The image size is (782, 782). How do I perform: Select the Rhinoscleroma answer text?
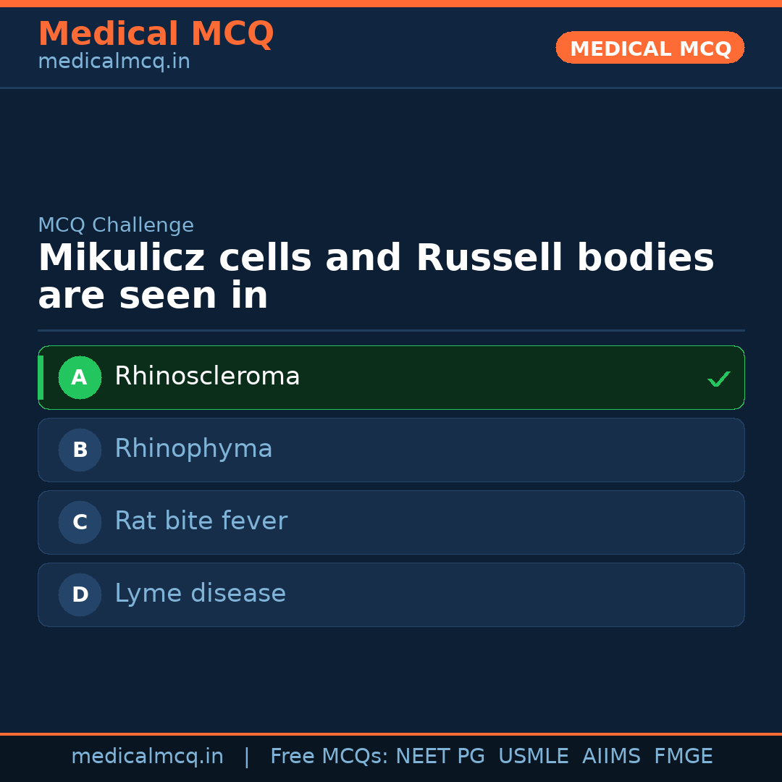click(x=207, y=377)
